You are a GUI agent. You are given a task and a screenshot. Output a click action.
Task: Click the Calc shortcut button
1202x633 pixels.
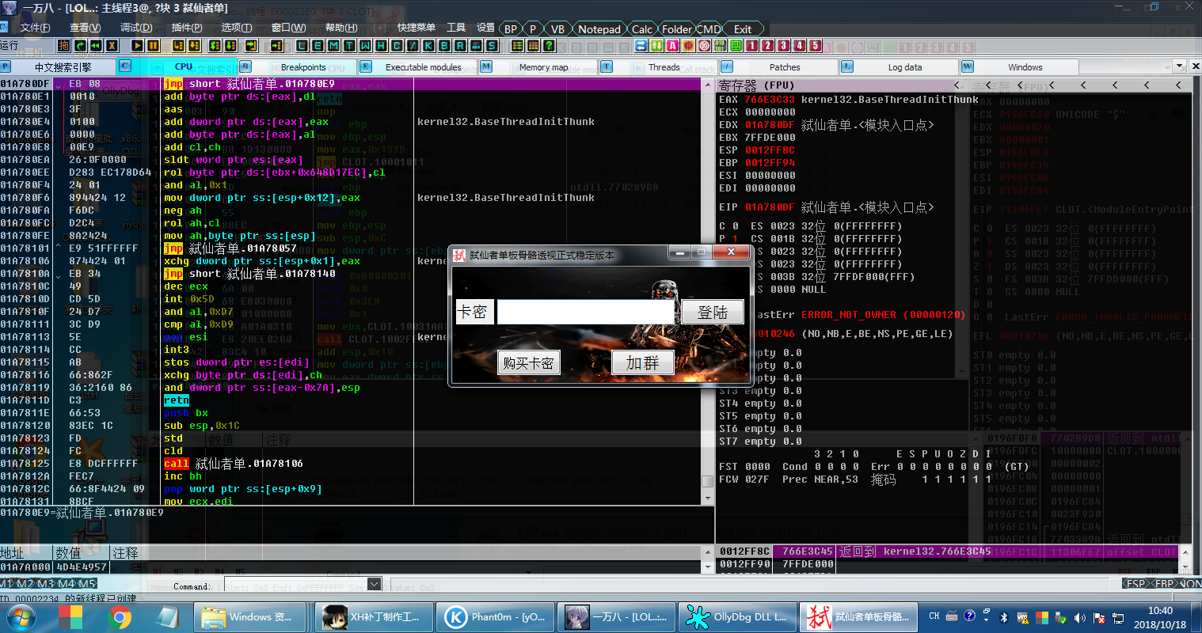point(642,29)
